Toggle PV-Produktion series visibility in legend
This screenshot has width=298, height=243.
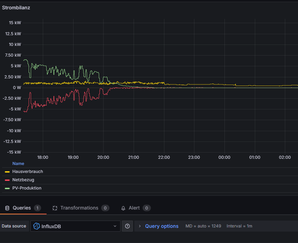(27, 188)
